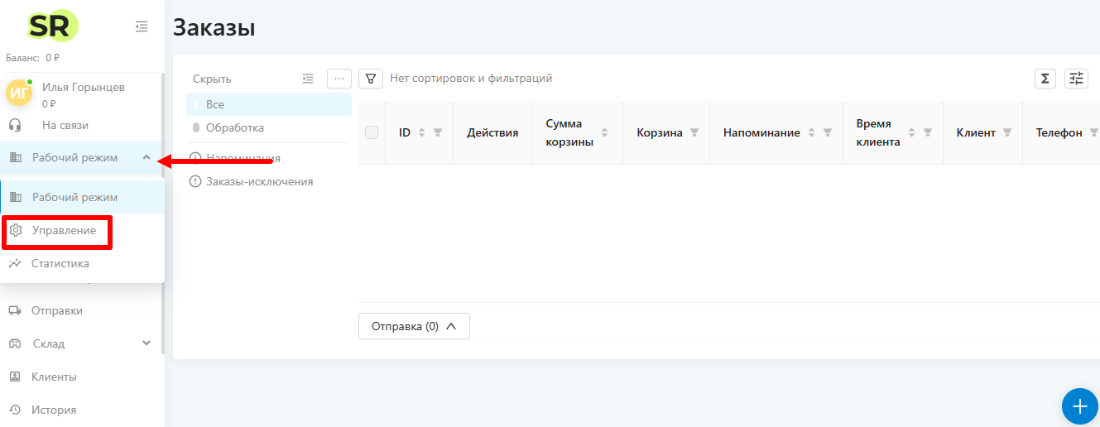
Task: Select Управление in the dropdown menu
Action: (64, 230)
